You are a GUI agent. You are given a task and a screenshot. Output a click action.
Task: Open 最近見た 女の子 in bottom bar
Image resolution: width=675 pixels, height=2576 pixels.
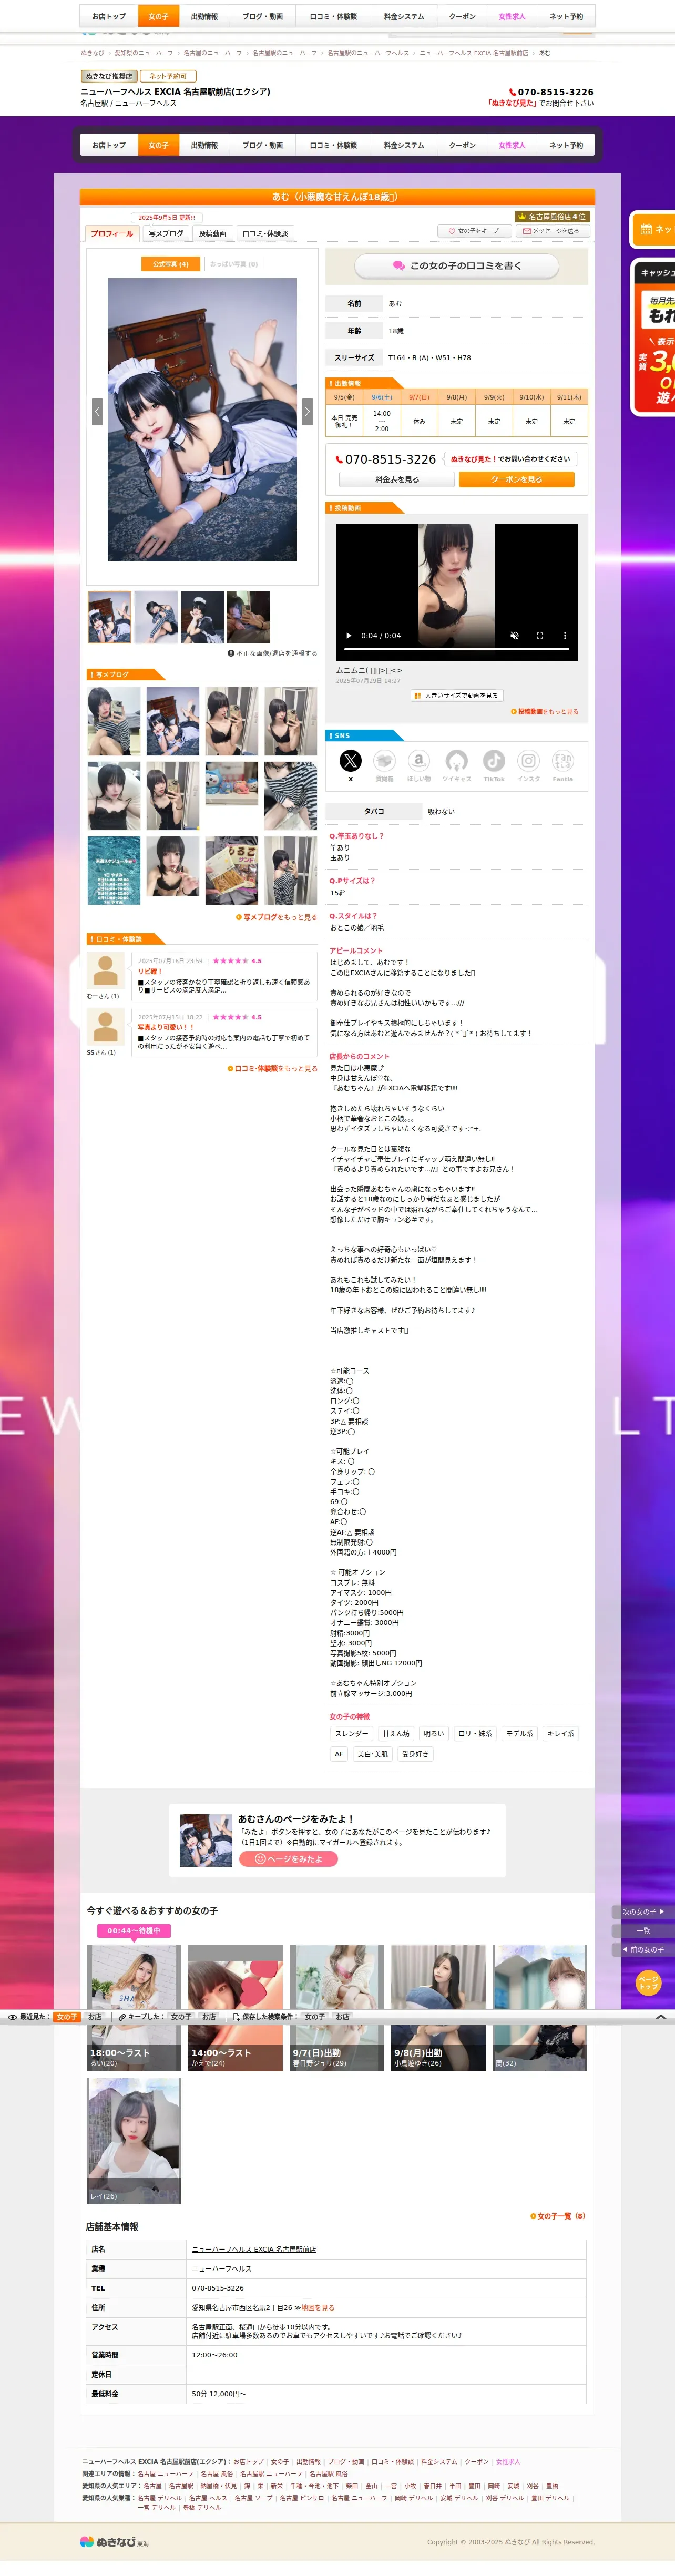67,2017
